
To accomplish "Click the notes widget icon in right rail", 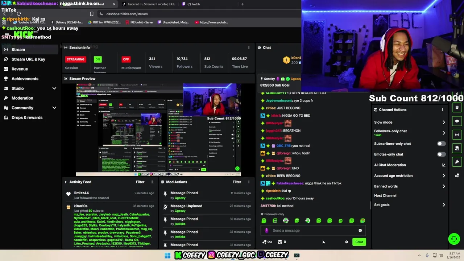I will click(457, 108).
